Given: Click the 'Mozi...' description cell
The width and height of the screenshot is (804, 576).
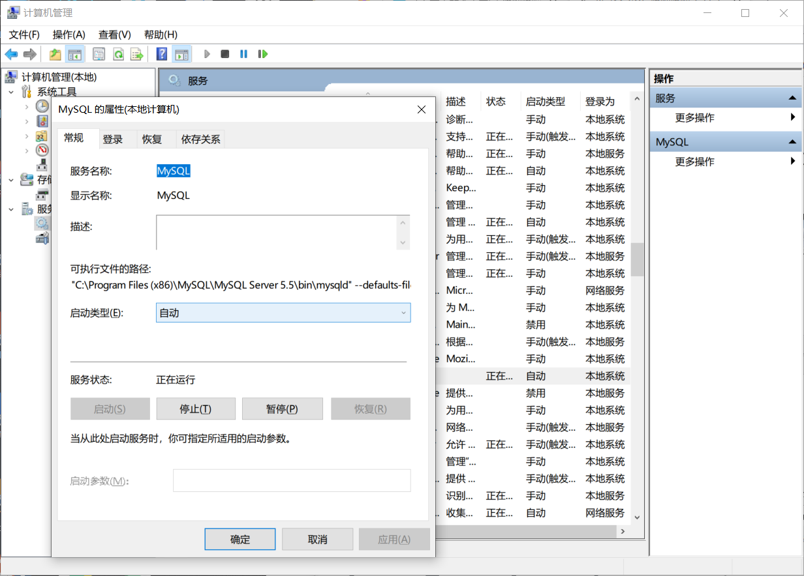Looking at the screenshot, I should (461, 359).
